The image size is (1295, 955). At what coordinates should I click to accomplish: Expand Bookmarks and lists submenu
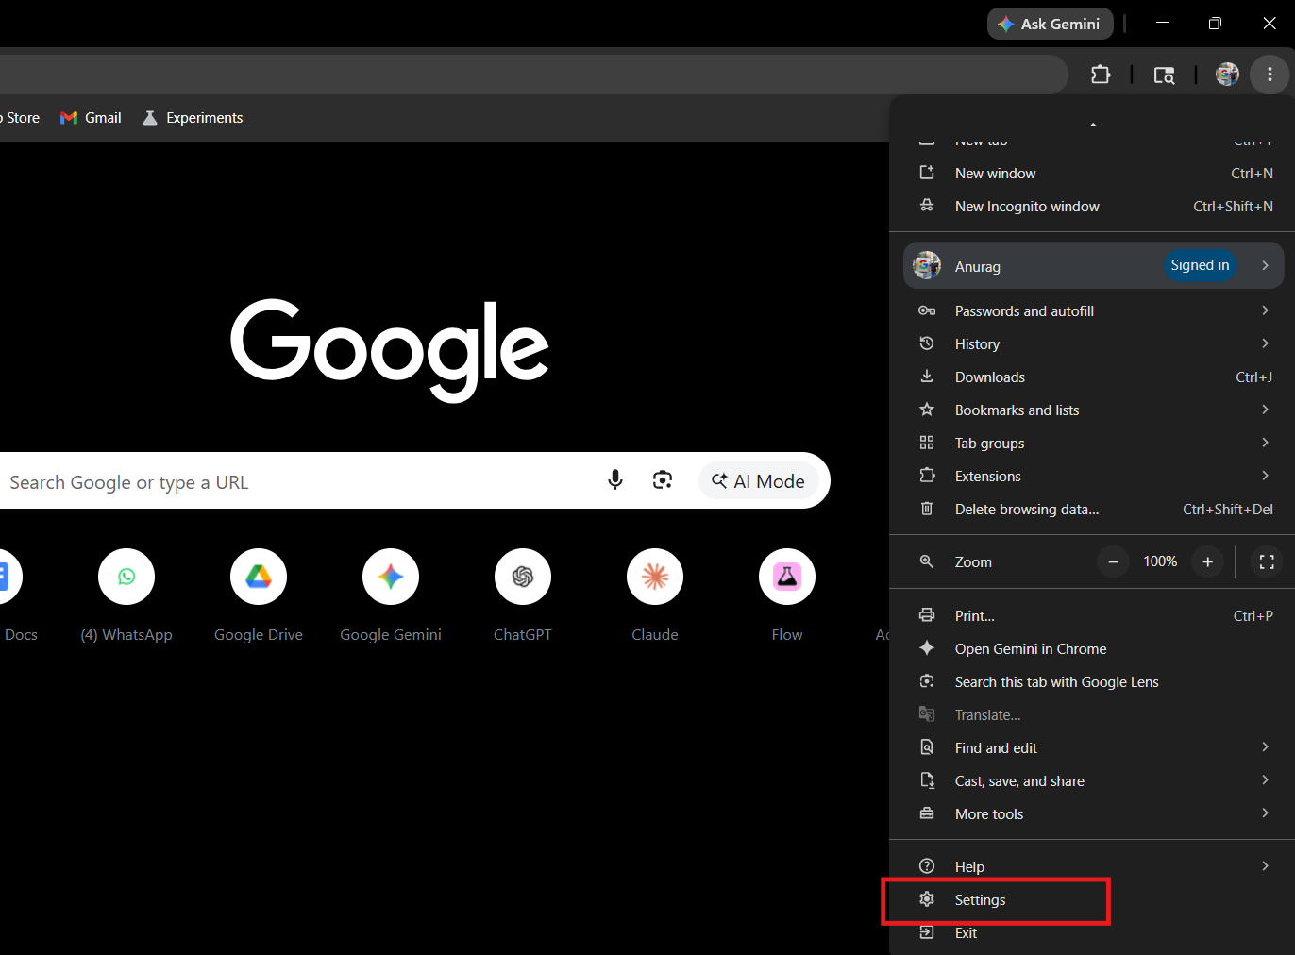1093,410
